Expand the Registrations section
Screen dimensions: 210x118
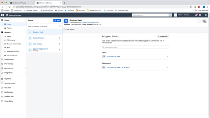pos(25,68)
